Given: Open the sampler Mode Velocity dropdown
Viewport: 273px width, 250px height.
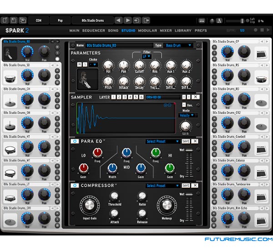Looking at the screenshot, I should [187, 115].
